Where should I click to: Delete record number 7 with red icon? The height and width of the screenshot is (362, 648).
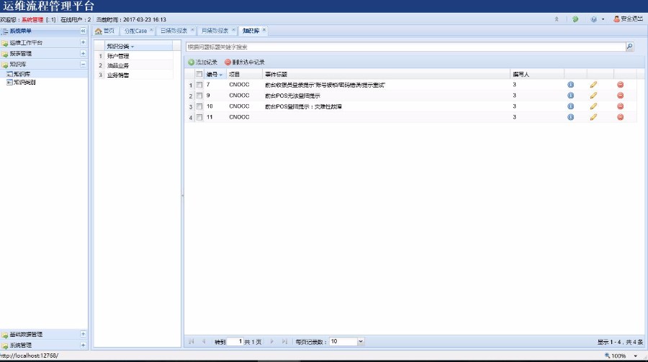(x=621, y=85)
